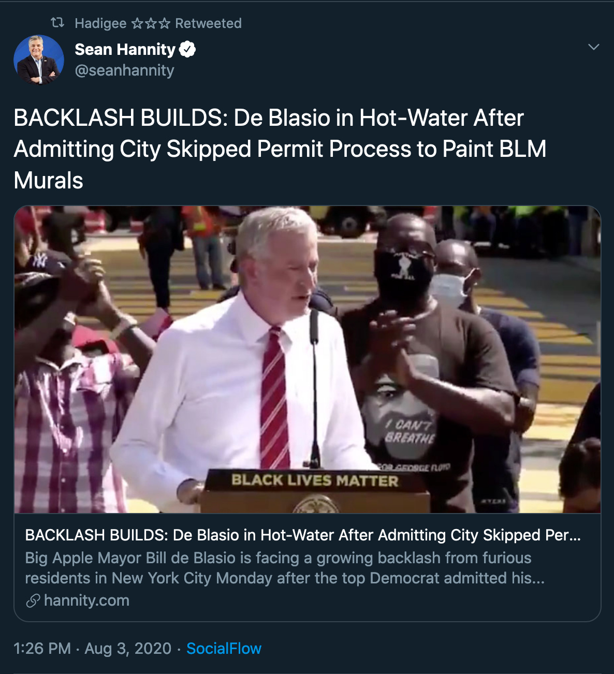
Task: Click the Aug 3, 2020 date text
Action: point(128,649)
